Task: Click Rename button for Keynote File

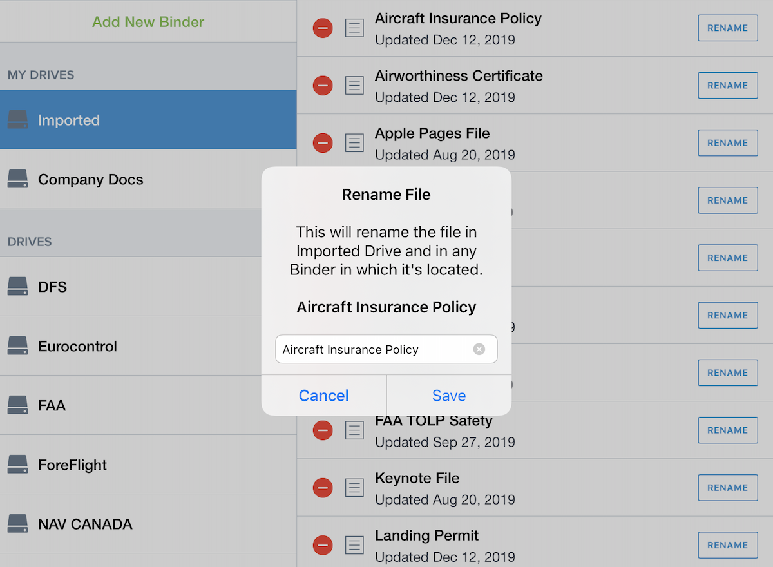Action: click(x=727, y=488)
